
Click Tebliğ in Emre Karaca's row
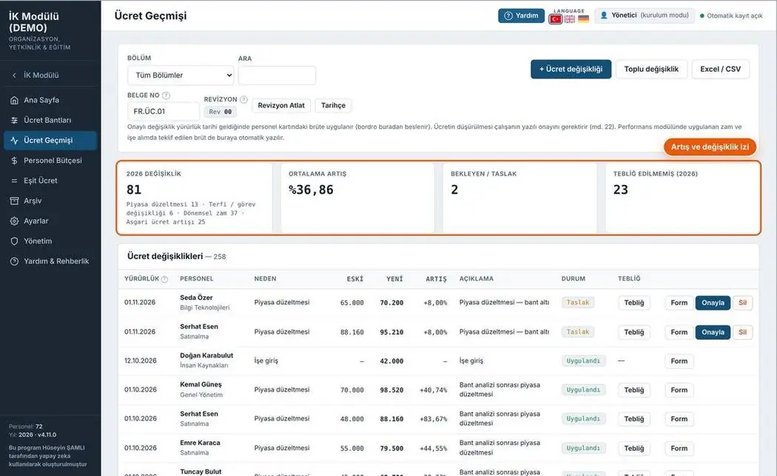(x=633, y=449)
